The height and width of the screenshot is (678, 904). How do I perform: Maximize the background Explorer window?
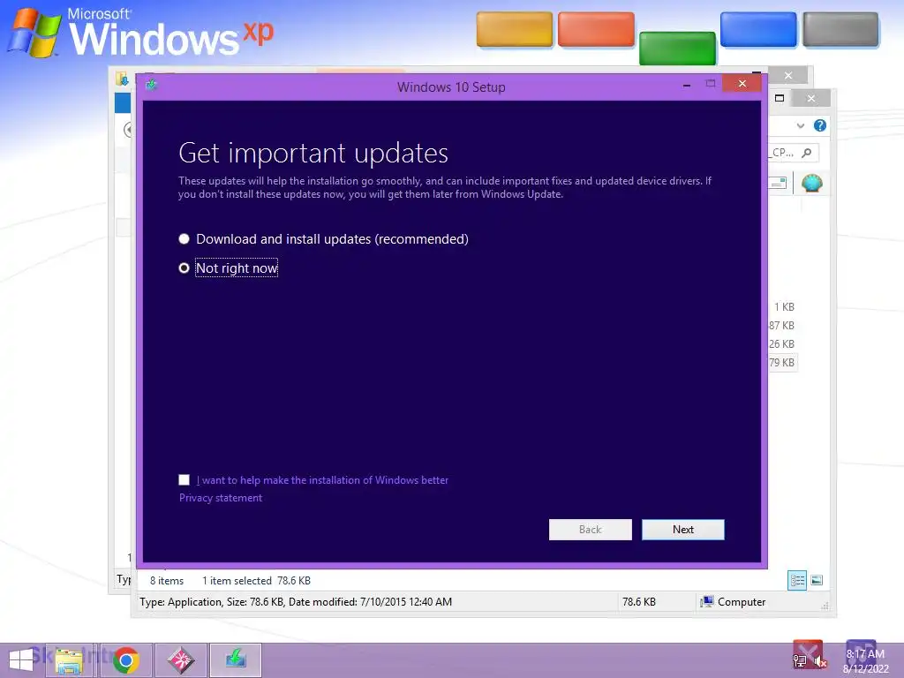point(780,98)
